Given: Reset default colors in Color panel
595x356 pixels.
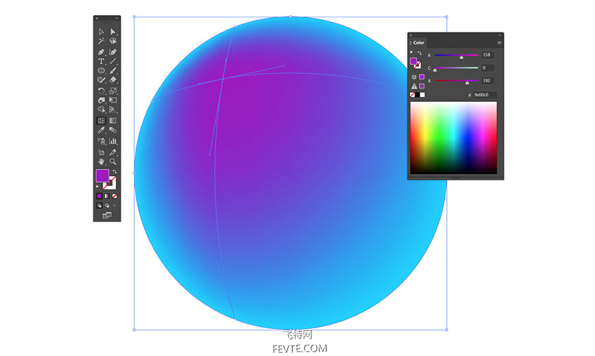Looking at the screenshot, I should click(412, 53).
